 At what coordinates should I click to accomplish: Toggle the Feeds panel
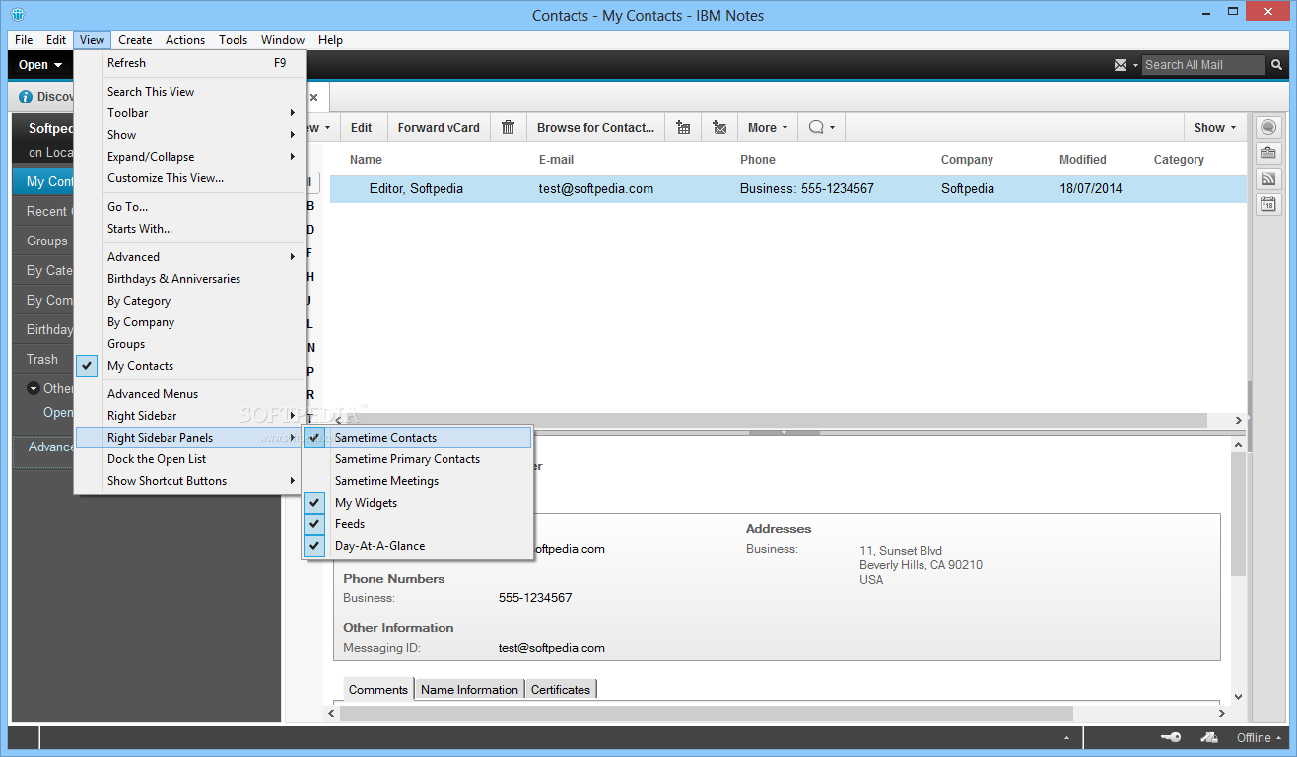417,524
